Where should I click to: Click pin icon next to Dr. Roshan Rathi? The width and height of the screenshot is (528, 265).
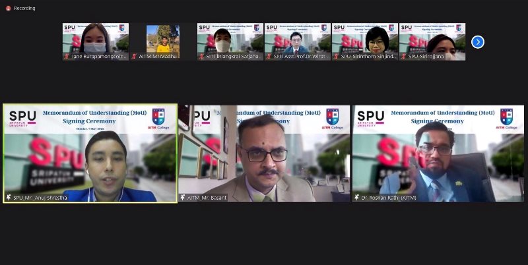pyautogui.click(x=356, y=197)
